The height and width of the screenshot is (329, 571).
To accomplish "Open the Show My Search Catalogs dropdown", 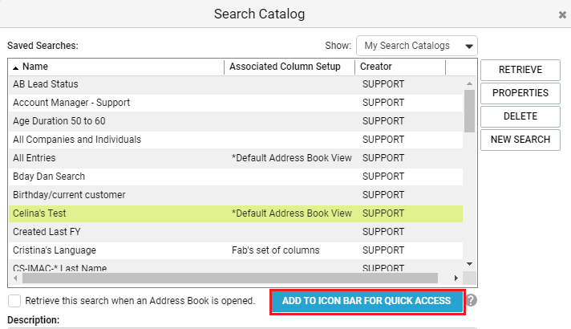I will (x=417, y=46).
